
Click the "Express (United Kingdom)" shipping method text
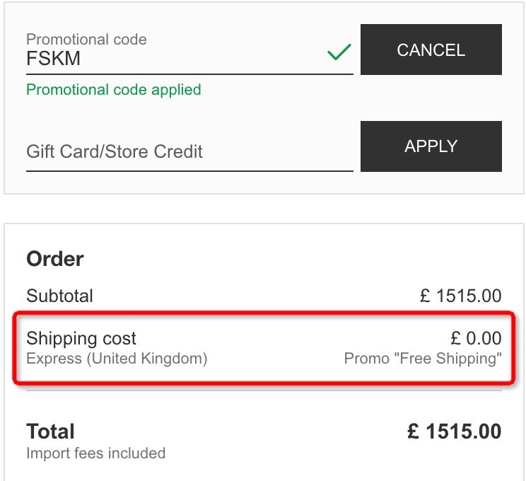(x=117, y=359)
